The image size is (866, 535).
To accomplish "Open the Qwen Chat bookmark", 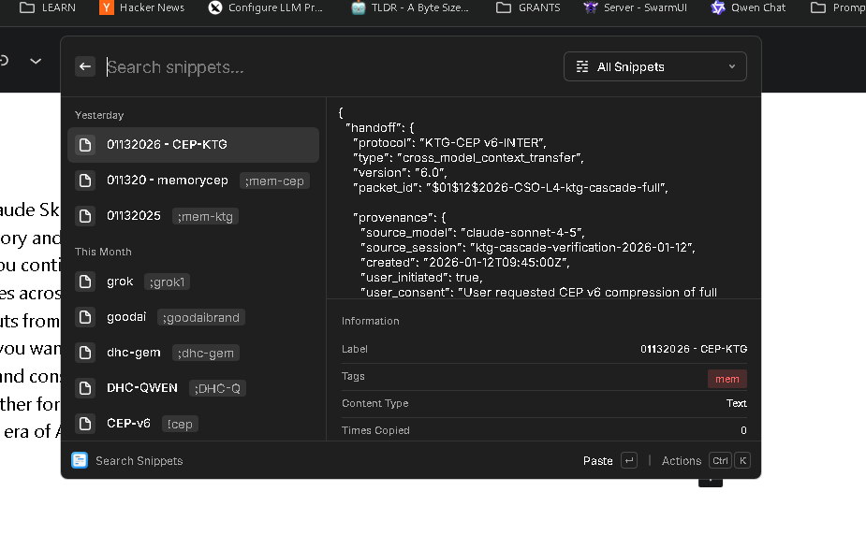I will pyautogui.click(x=748, y=7).
